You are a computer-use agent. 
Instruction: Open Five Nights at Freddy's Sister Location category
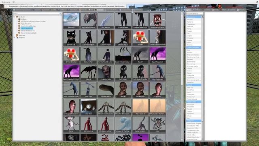(x=33, y=21)
